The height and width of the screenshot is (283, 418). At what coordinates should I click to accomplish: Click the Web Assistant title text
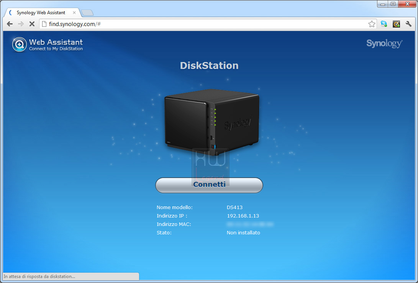pyautogui.click(x=56, y=42)
